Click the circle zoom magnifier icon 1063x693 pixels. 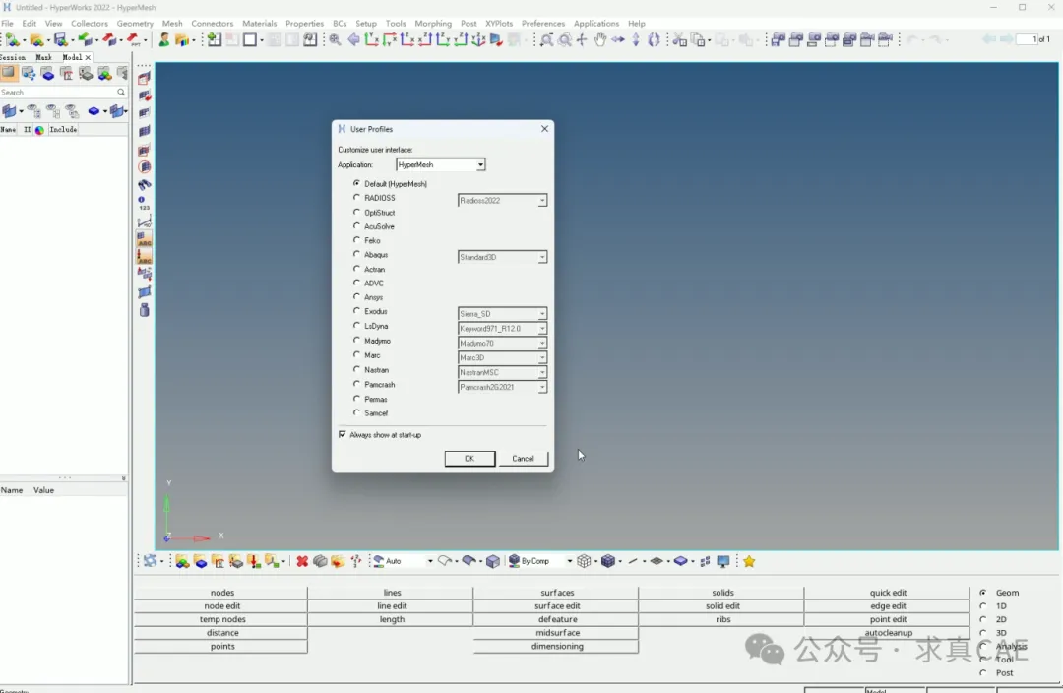[565, 40]
